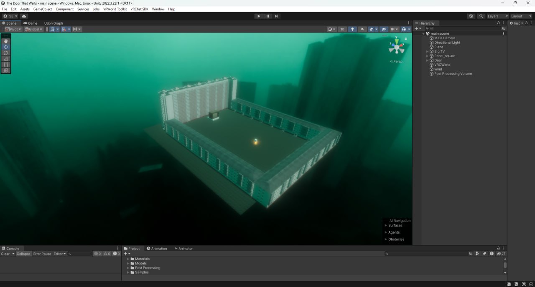Select the Hand view tool
This screenshot has width=535, height=287.
tap(6, 41)
